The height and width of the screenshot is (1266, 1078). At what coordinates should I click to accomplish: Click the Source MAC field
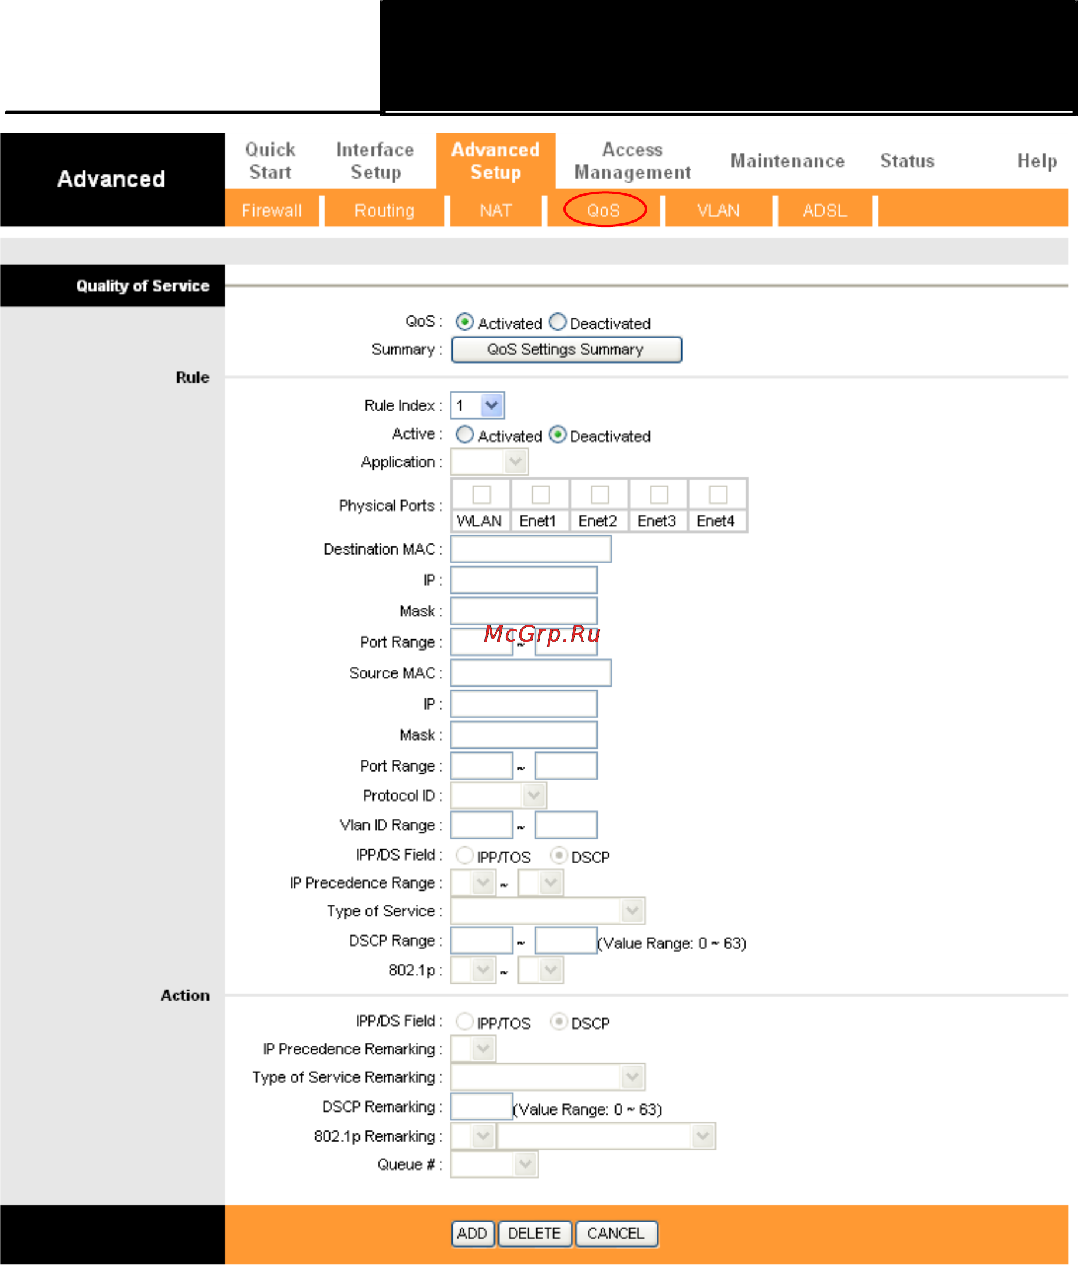pyautogui.click(x=530, y=672)
